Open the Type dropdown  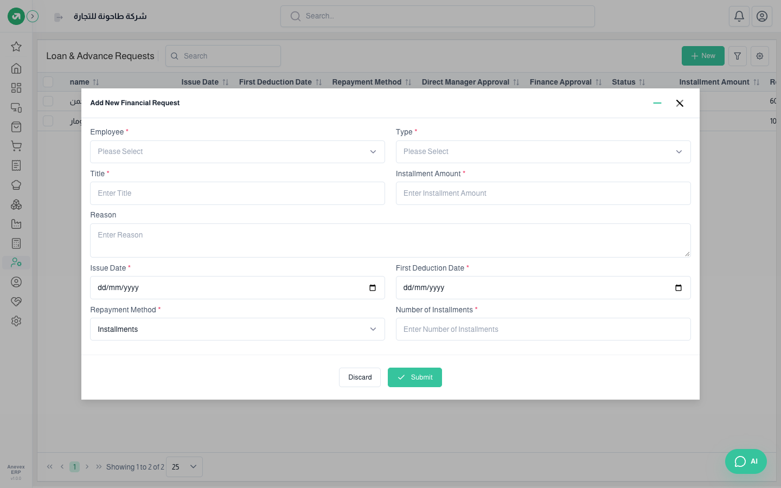(543, 152)
